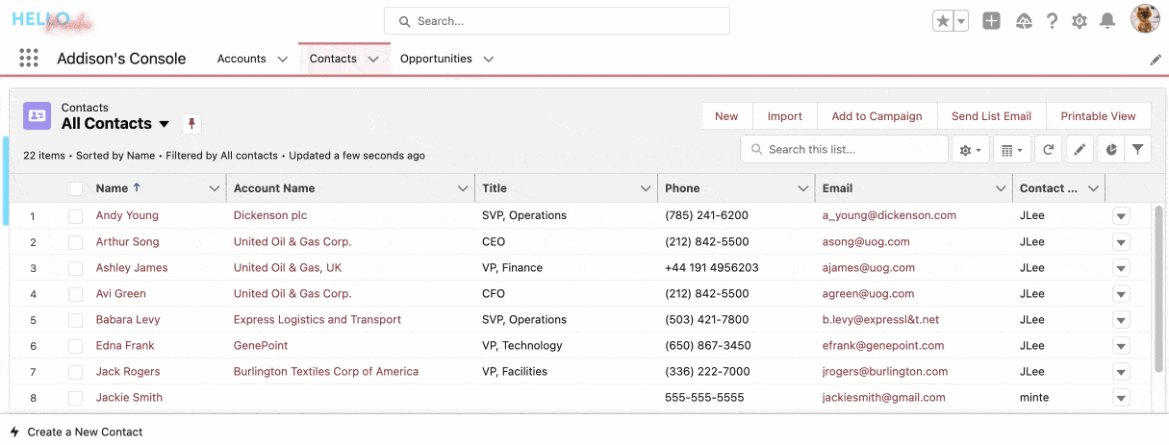The width and height of the screenshot is (1169, 445).
Task: Click the Contacts object icon
Action: click(x=37, y=115)
